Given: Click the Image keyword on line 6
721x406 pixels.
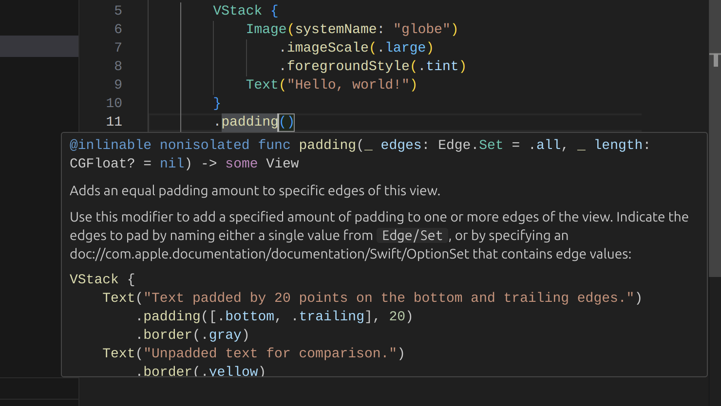Looking at the screenshot, I should tap(266, 29).
